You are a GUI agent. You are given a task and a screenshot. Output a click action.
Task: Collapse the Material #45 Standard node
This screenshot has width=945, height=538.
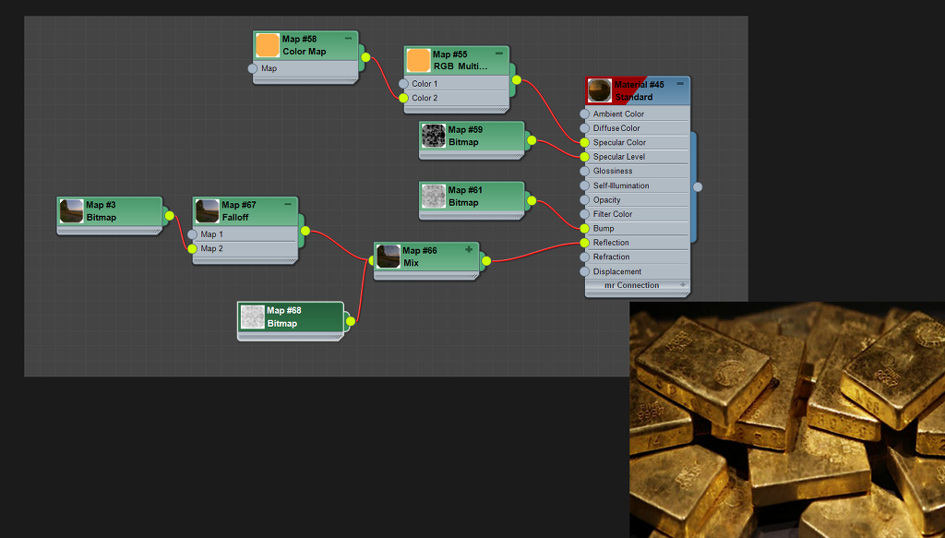[x=680, y=84]
